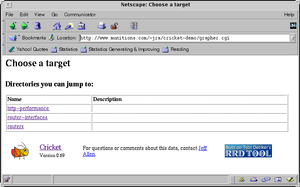Viewport: 300px width, 187px height.
Task: Open Search with the flashlight icon
Action: tap(69, 26)
